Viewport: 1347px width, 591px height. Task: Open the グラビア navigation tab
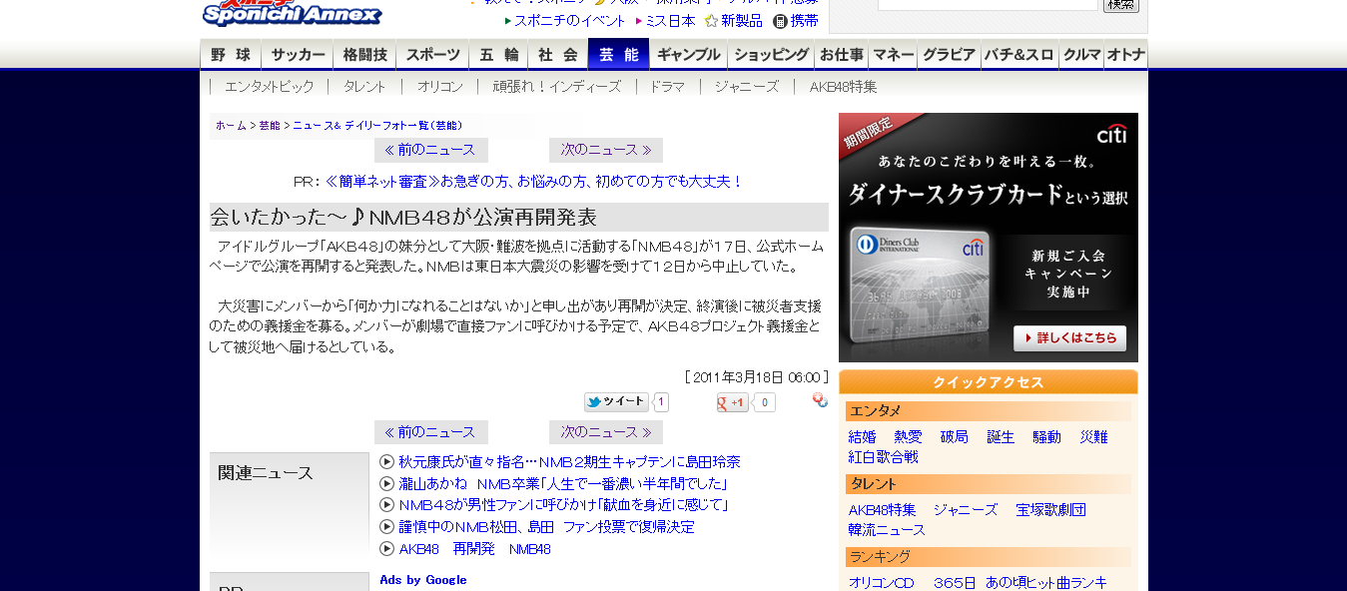tap(949, 55)
